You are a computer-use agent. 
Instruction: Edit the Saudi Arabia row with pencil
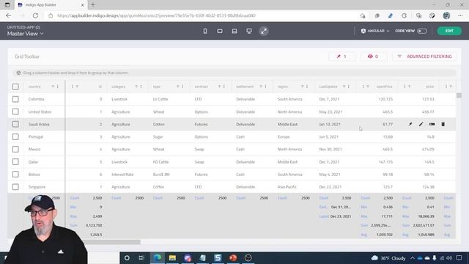pos(421,124)
